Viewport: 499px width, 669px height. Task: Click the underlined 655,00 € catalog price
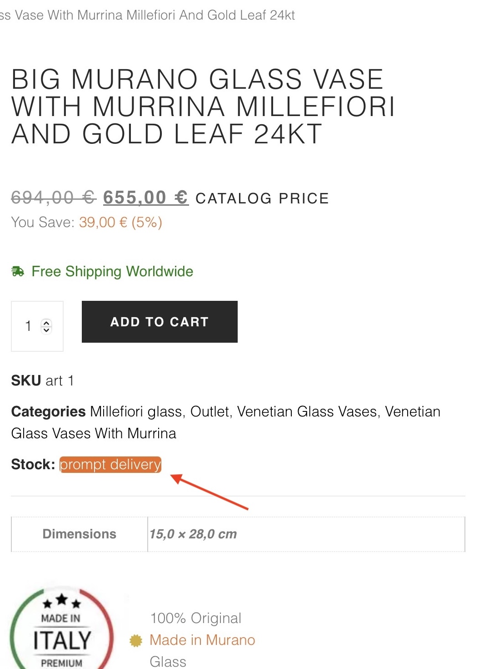145,198
